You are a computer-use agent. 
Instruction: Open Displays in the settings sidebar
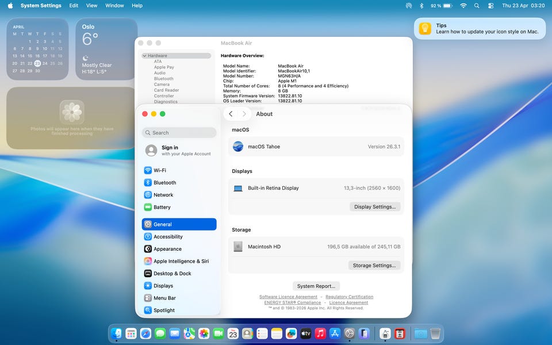click(x=179, y=286)
